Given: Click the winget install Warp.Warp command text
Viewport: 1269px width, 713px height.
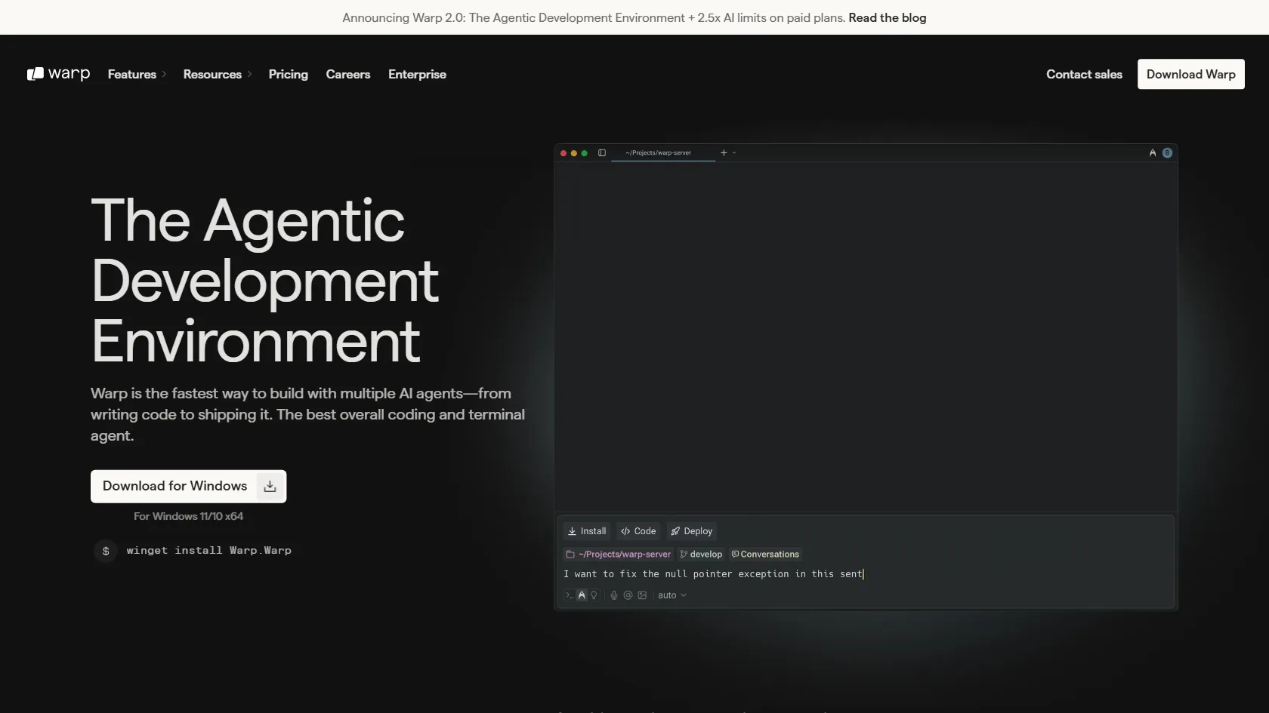Looking at the screenshot, I should (x=208, y=551).
